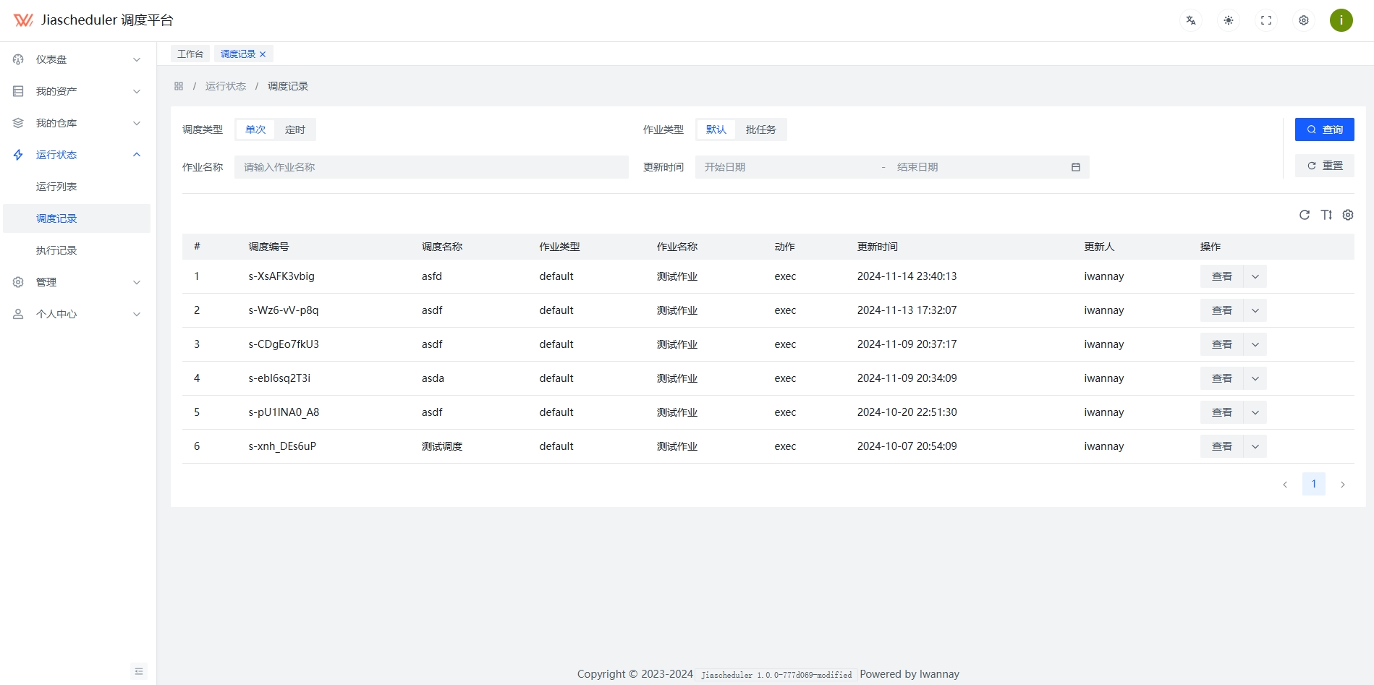The height and width of the screenshot is (685, 1374).
Task: Click the 作业名称 input field
Action: [431, 166]
